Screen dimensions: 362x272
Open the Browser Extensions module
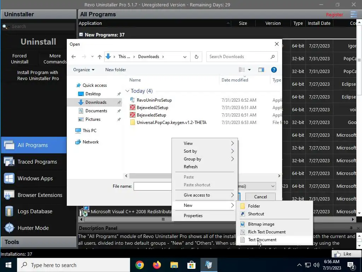[34, 195]
